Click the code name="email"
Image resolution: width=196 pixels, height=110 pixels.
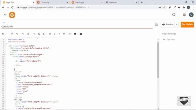coord(23,87)
